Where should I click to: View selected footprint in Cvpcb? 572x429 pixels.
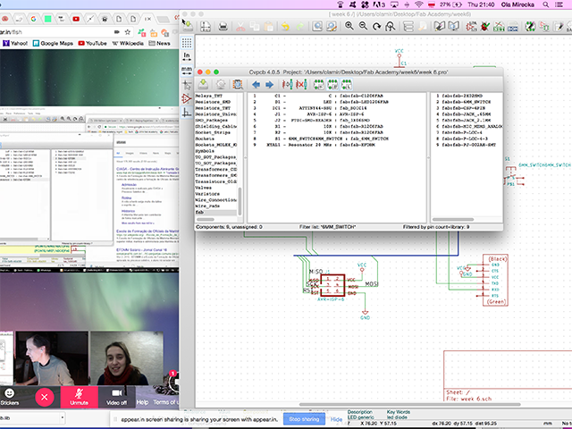[x=238, y=85]
